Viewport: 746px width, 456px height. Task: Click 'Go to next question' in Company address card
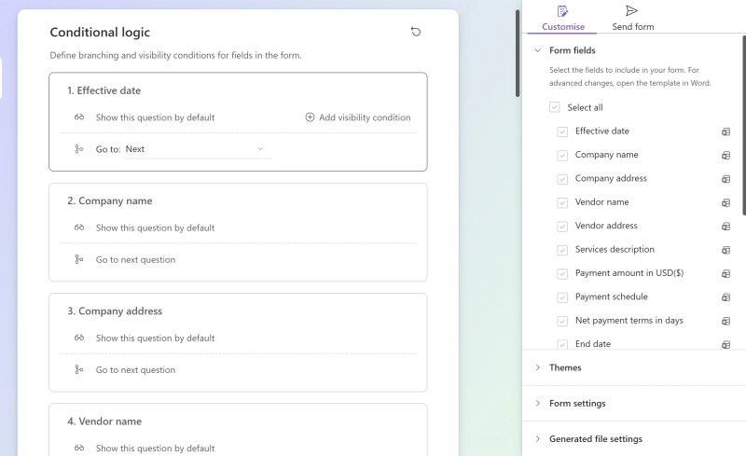point(135,370)
